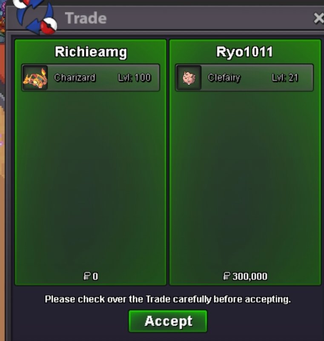Open the Charizard Lvl 100 entry
This screenshot has width=324, height=341.
91,77
